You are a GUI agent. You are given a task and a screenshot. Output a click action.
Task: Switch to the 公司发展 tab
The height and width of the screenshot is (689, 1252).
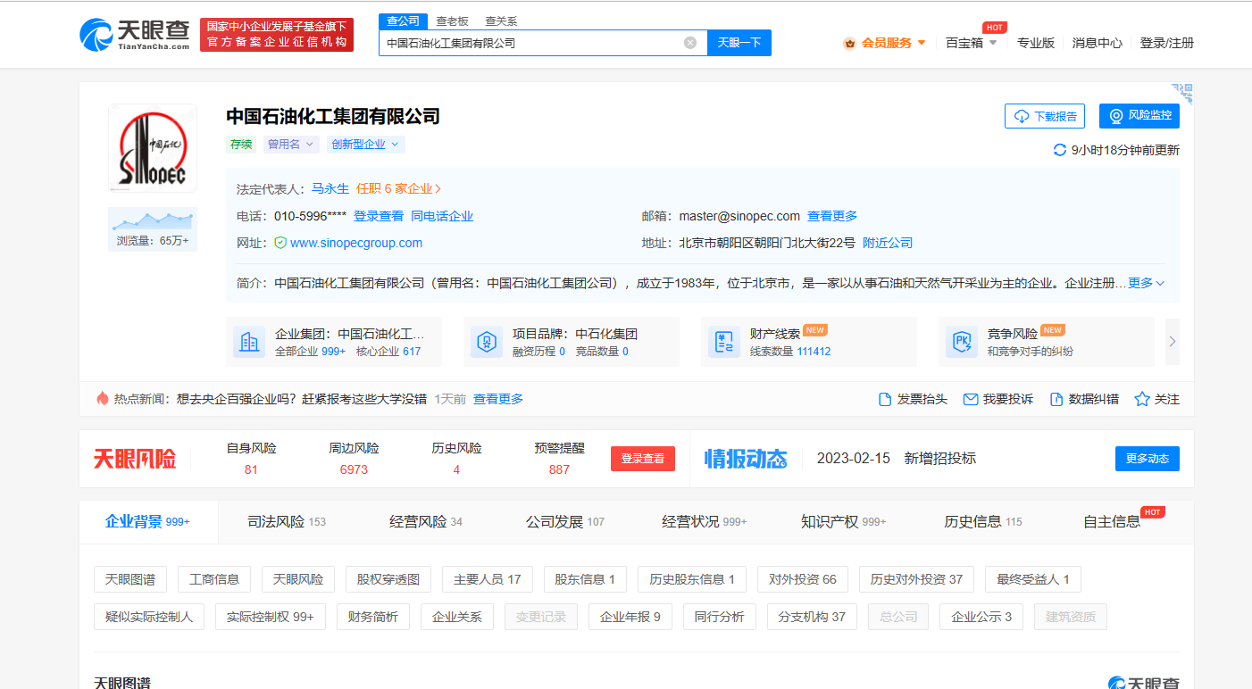coord(565,521)
